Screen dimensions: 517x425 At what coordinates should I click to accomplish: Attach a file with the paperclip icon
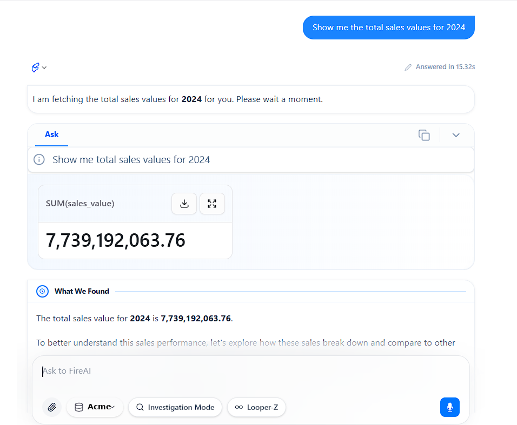pos(52,407)
